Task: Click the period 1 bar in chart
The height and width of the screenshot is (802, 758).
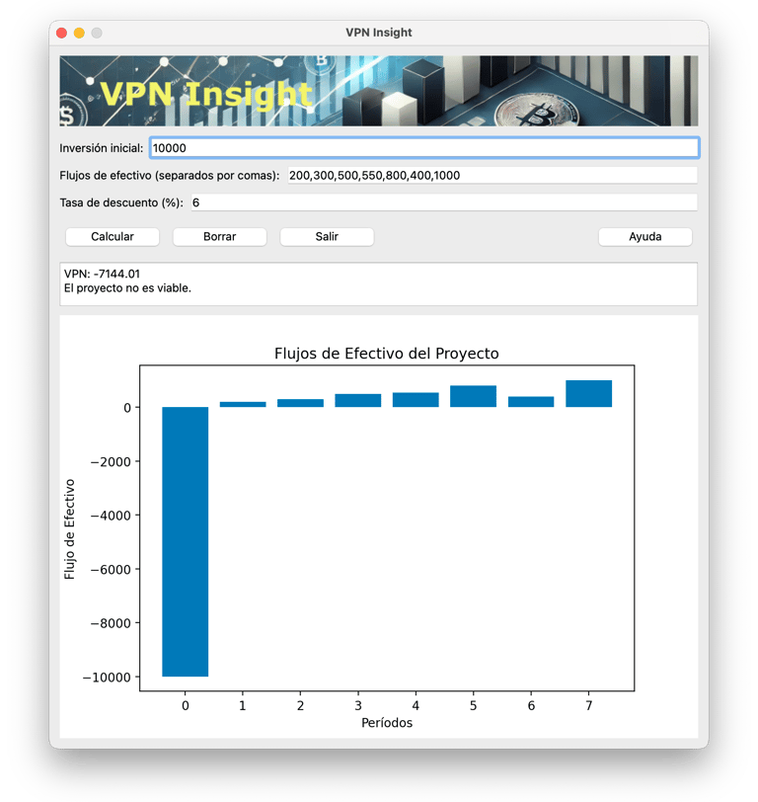Action: point(243,405)
